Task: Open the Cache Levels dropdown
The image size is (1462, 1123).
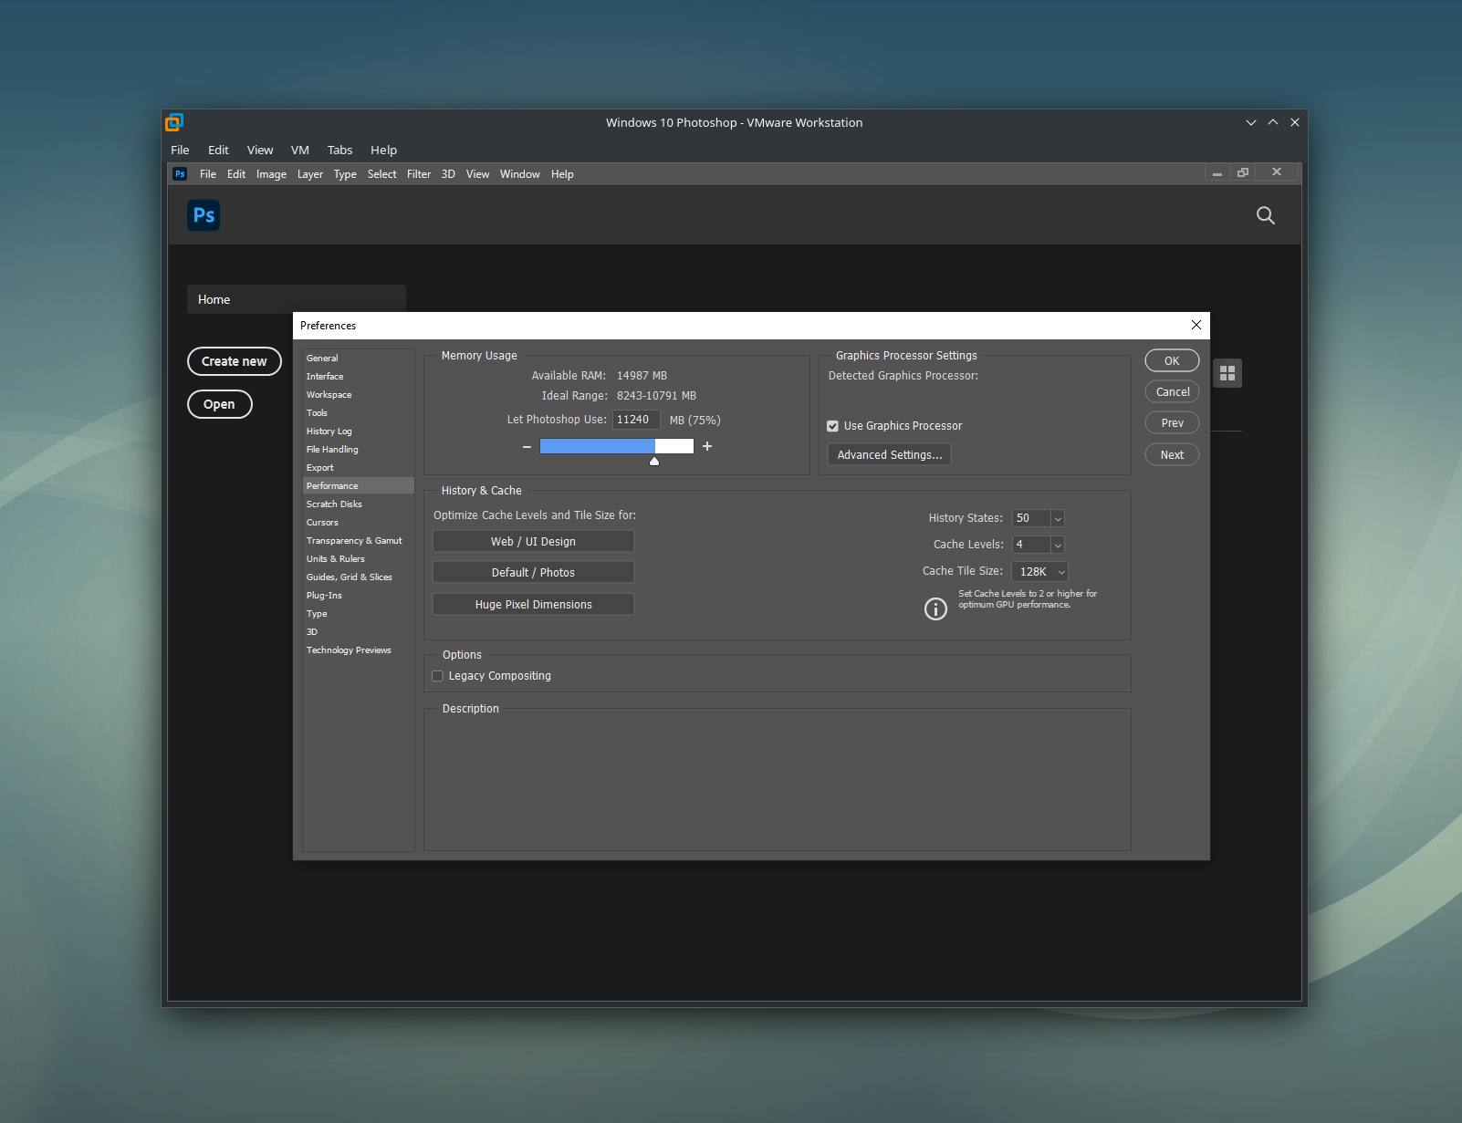Action: [x=1058, y=545]
